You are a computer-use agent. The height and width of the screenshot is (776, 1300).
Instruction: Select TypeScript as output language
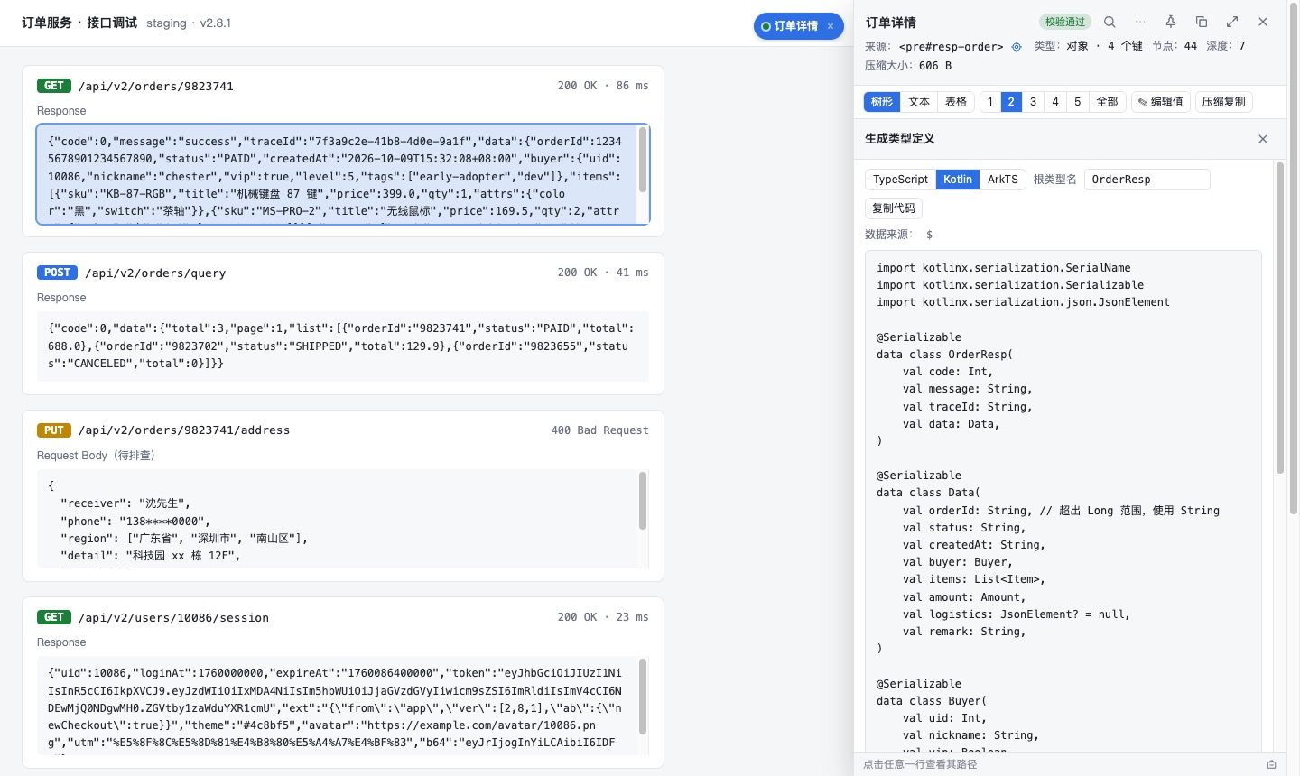(900, 180)
